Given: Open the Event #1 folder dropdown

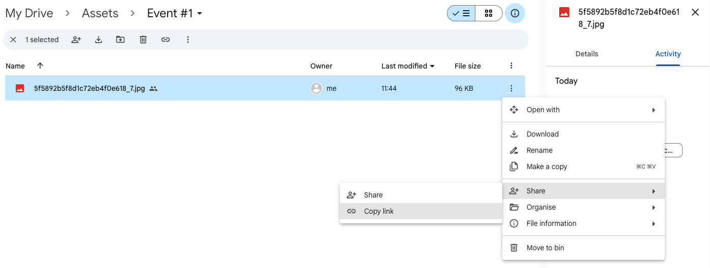Looking at the screenshot, I should 175,13.
